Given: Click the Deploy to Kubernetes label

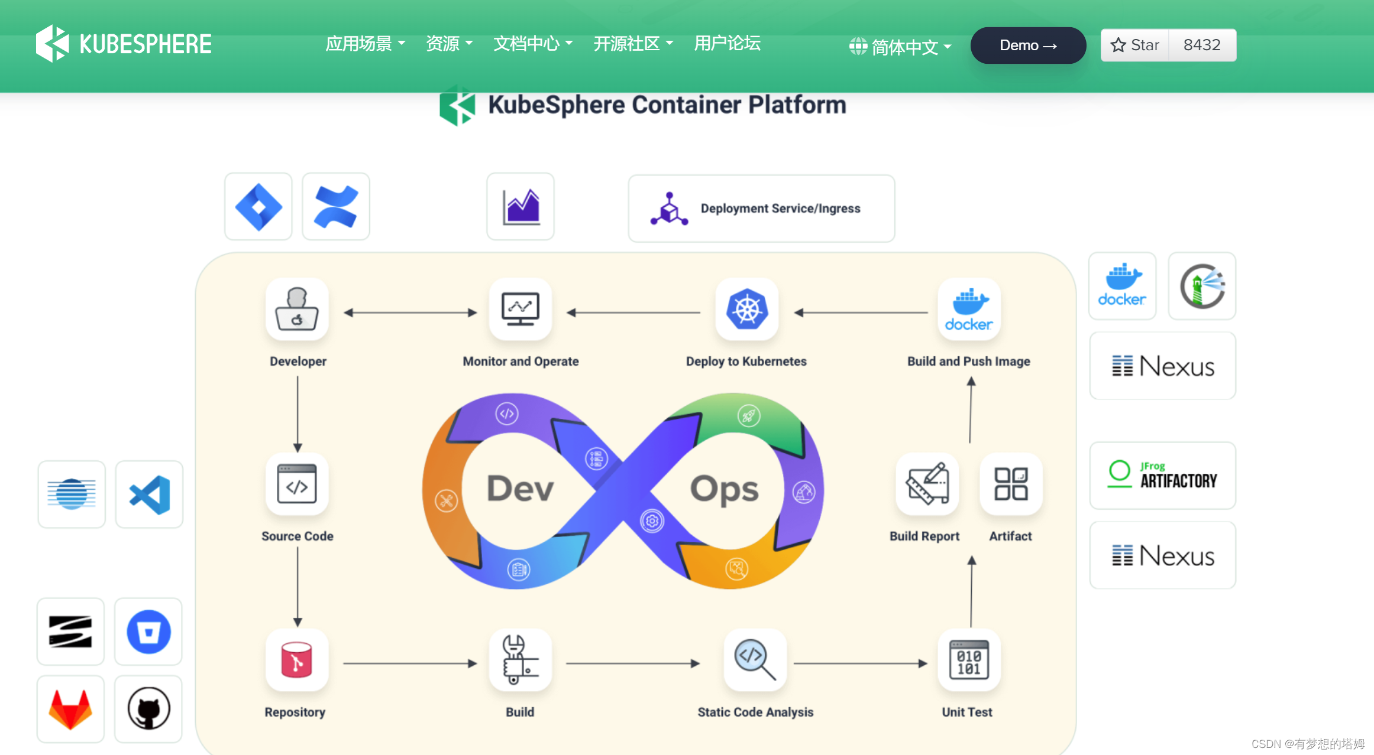Looking at the screenshot, I should (746, 361).
